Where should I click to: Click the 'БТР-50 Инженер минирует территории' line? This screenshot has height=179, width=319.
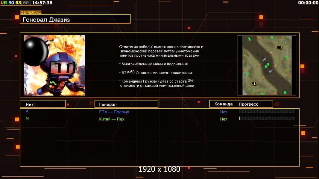(156, 72)
